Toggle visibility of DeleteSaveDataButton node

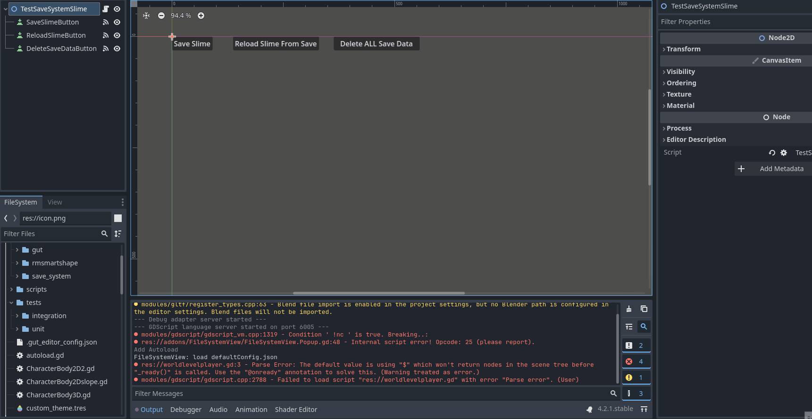click(117, 49)
